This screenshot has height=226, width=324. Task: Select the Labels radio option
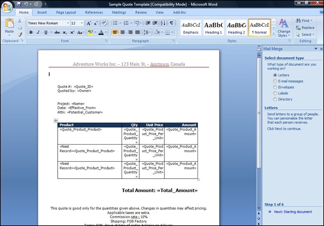pyautogui.click(x=274, y=93)
